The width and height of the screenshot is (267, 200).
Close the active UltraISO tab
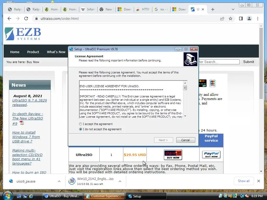(x=203, y=9)
